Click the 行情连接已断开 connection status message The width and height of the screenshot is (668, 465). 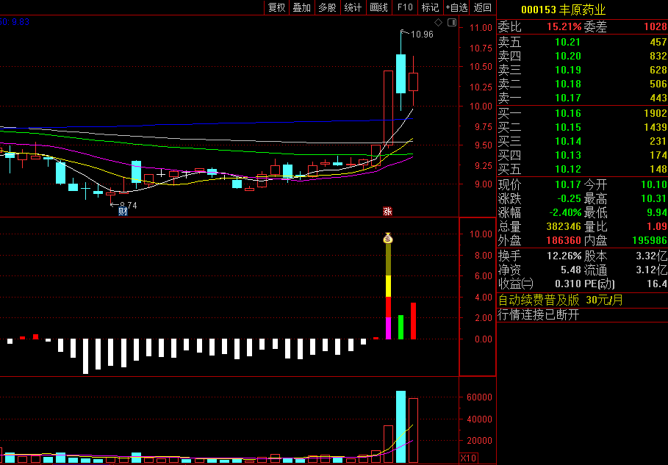click(539, 315)
